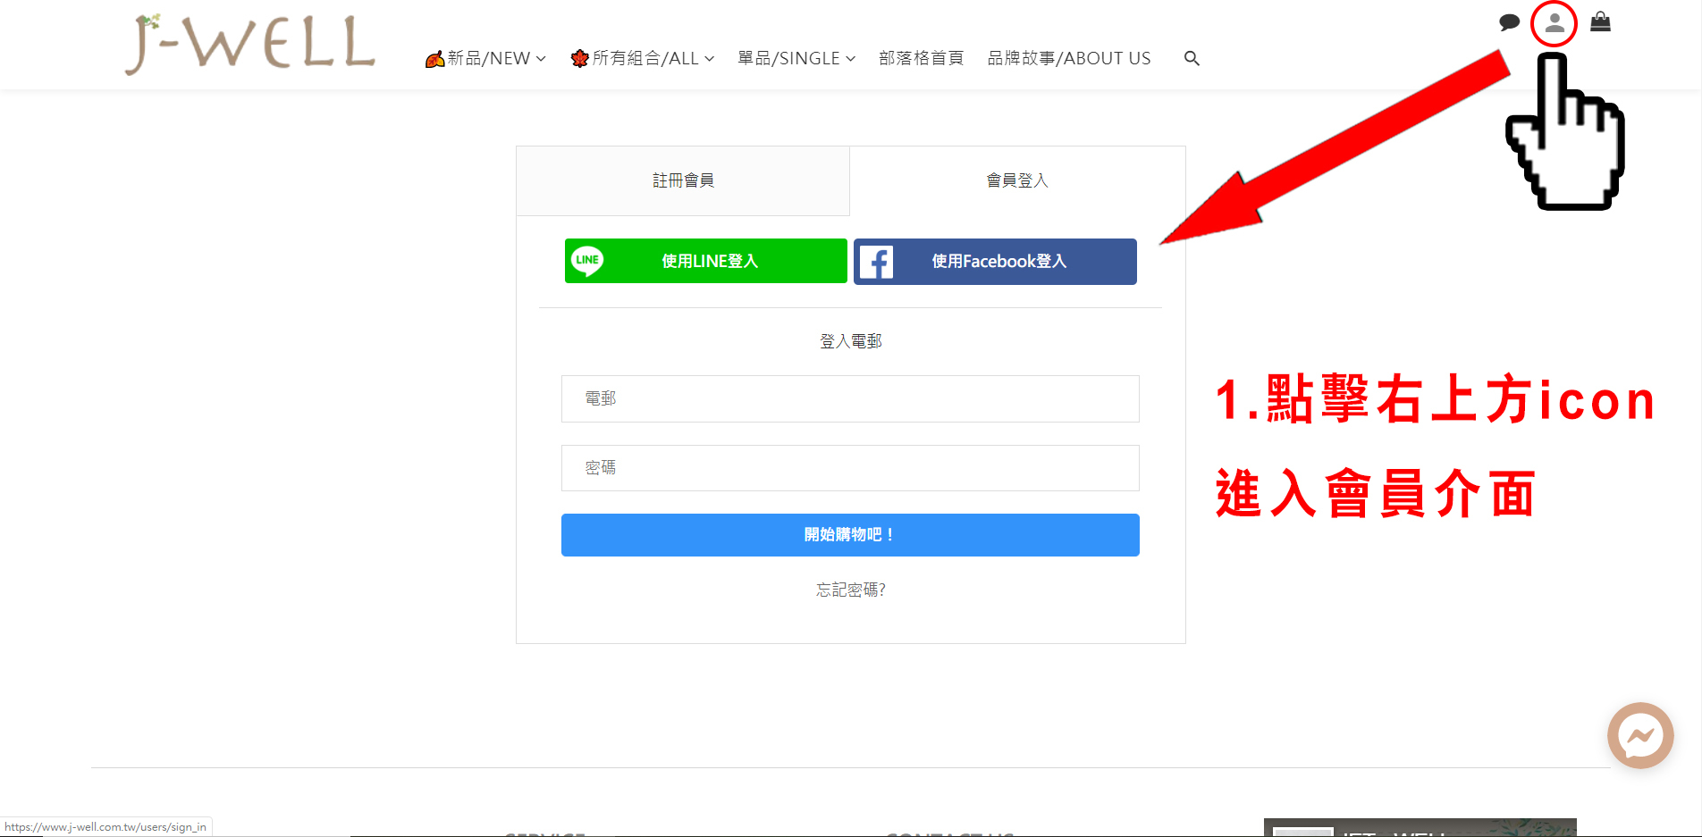Focus the 密碼 password field
Image resolution: width=1702 pixels, height=837 pixels.
tap(849, 468)
